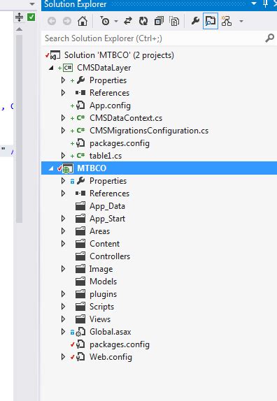Expand References under CMSDataLayer
Viewport: 277px width, 401px height.
[63, 93]
